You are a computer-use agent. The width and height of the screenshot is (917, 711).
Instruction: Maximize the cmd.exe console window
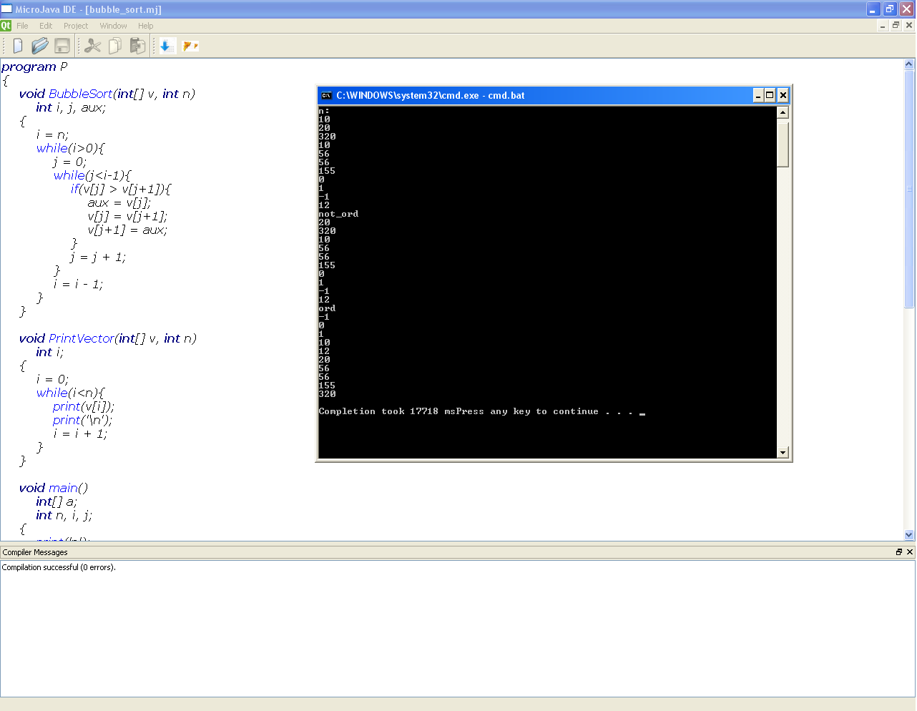(x=770, y=95)
